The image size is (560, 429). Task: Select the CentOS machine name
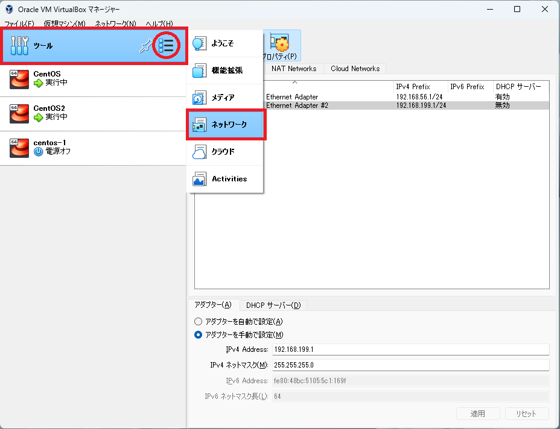tap(47, 74)
